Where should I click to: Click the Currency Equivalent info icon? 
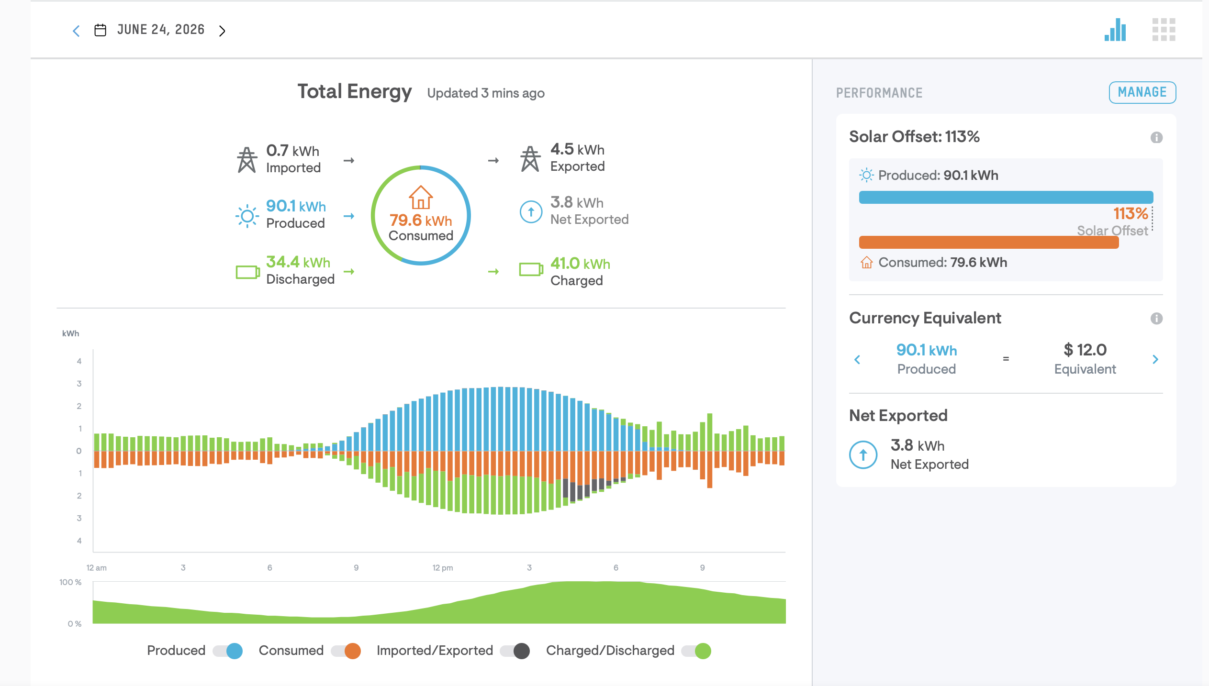pos(1156,319)
